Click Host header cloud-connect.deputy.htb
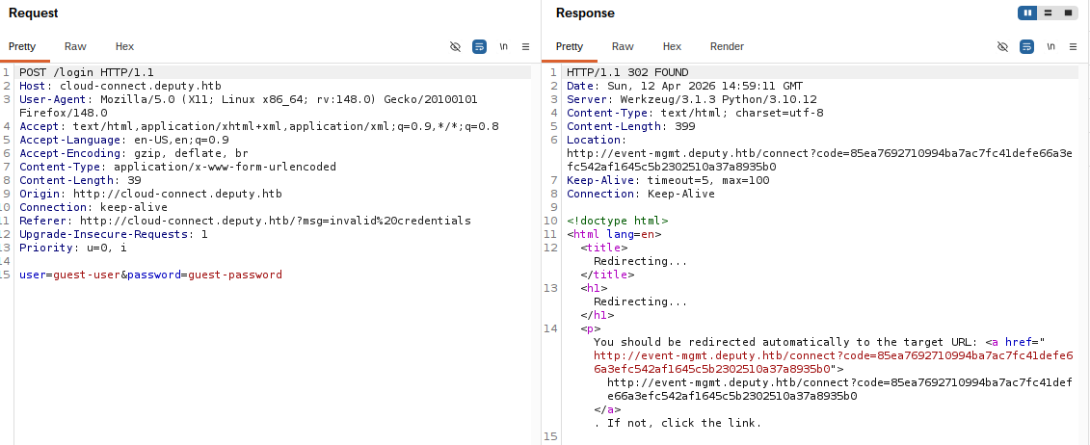The width and height of the screenshot is (1090, 445). pos(120,86)
